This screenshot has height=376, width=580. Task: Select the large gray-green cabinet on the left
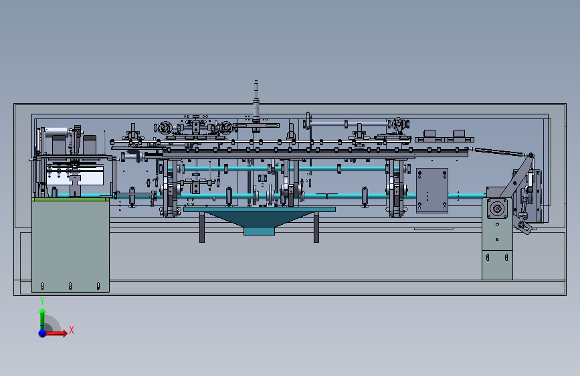70,246
